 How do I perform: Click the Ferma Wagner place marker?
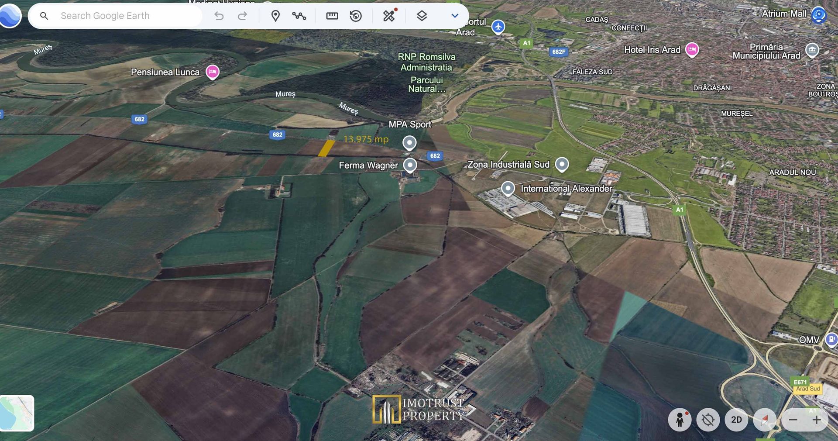410,165
